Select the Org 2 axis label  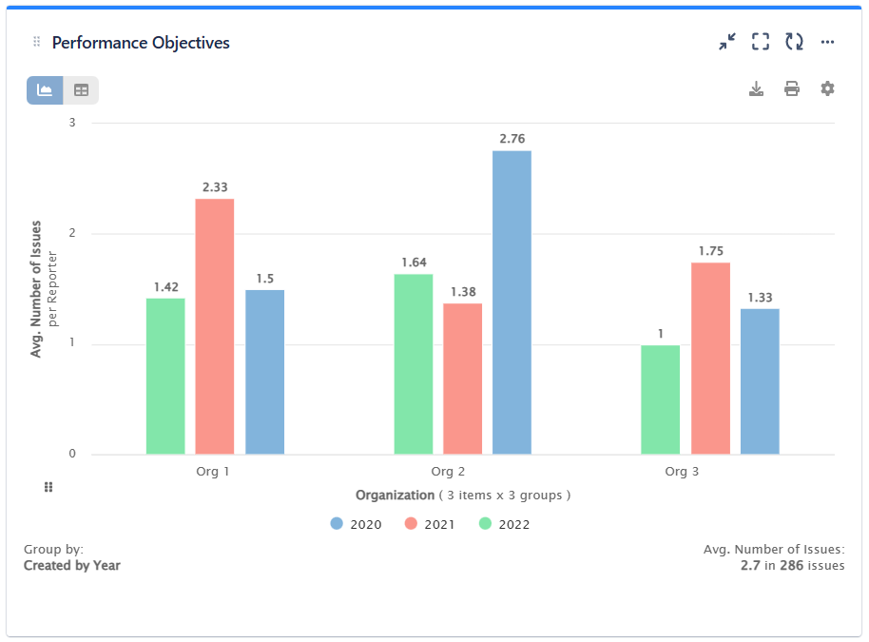[x=447, y=471]
